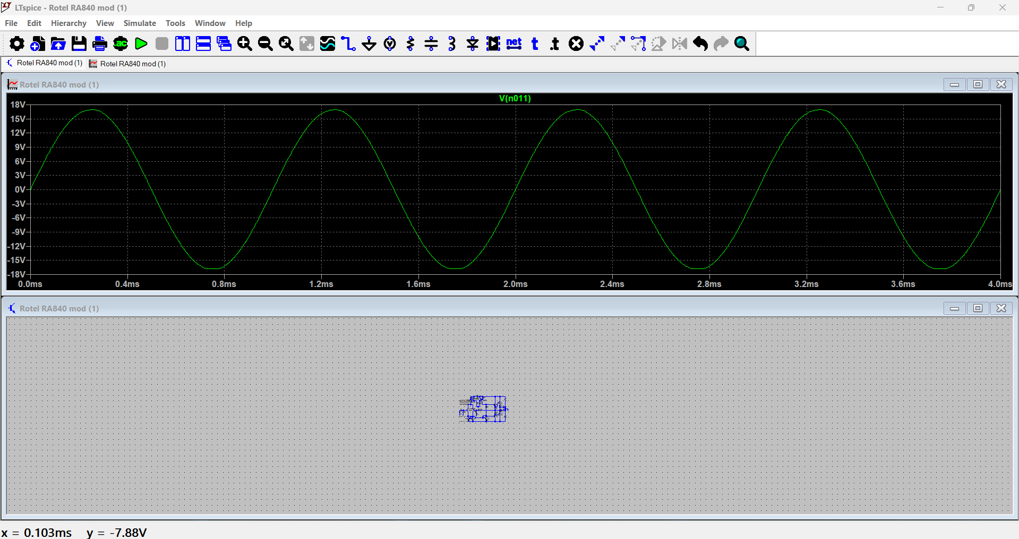Click the V(n011) trace label

coord(515,98)
